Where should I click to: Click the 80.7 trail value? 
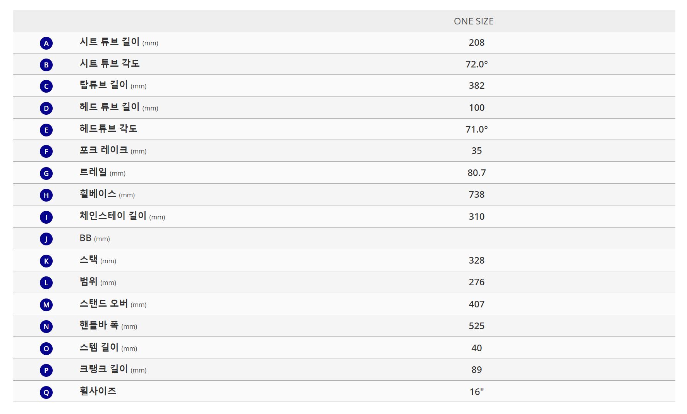click(x=476, y=173)
